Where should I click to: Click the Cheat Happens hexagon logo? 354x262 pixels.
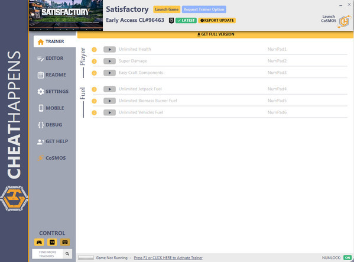[x=14, y=199]
